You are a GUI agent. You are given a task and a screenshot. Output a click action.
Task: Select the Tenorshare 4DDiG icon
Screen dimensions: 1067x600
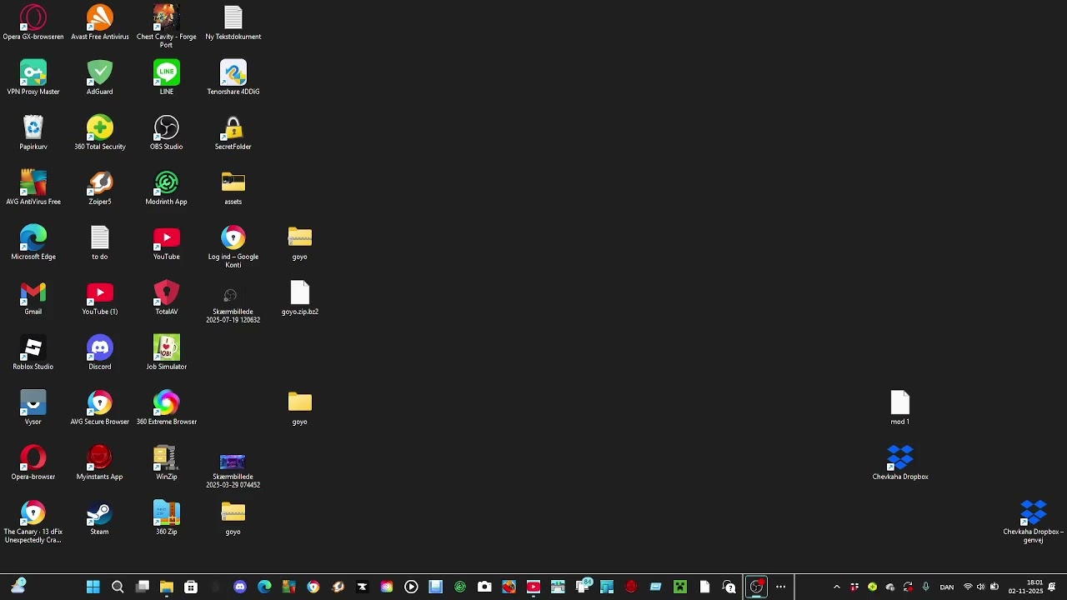tap(233, 77)
